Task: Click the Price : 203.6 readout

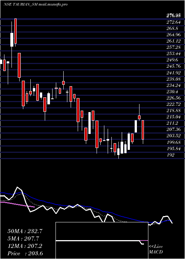Action: click(25, 253)
